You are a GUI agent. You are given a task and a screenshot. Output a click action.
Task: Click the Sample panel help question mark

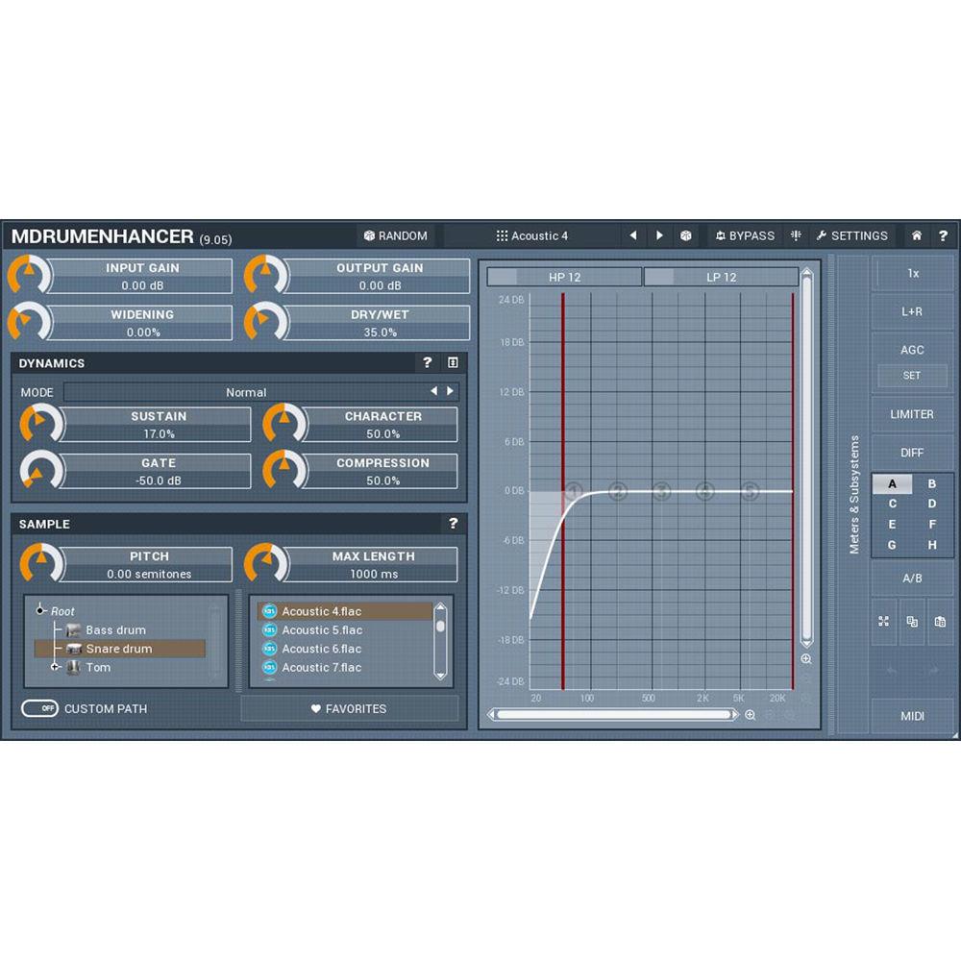(x=453, y=524)
